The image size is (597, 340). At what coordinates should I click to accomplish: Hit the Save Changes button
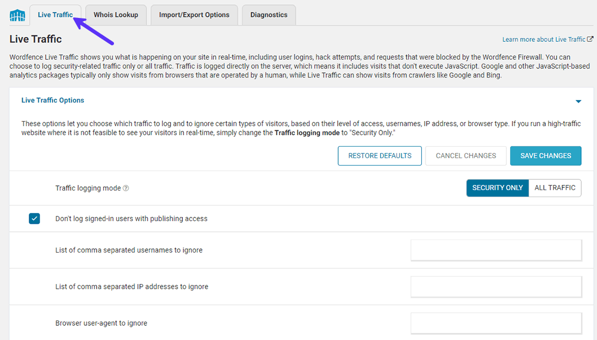coord(545,156)
